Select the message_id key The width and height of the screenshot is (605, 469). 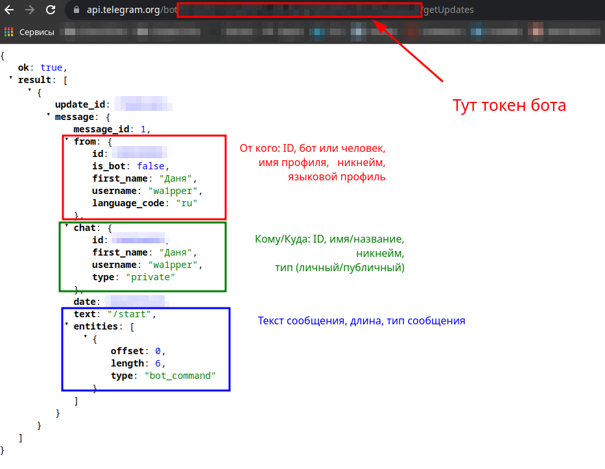(x=101, y=129)
